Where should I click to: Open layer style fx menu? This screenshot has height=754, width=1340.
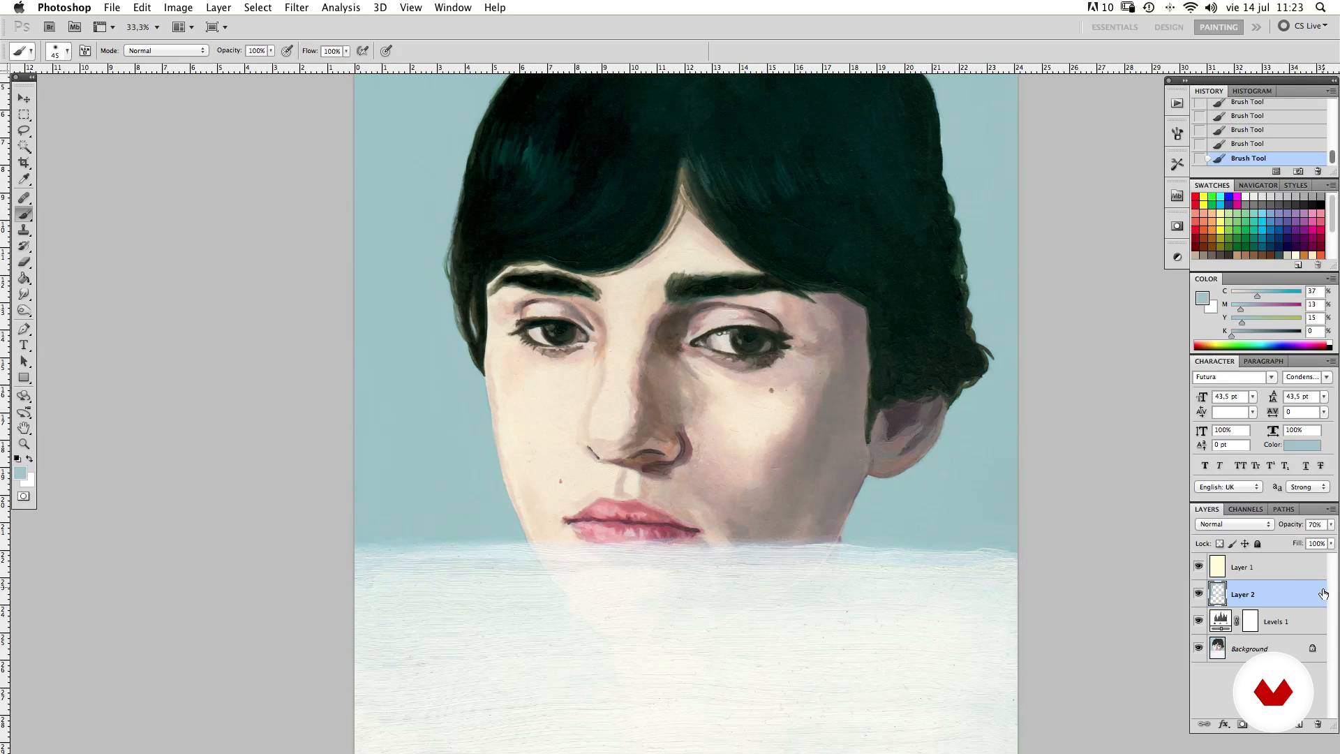pyautogui.click(x=1223, y=725)
